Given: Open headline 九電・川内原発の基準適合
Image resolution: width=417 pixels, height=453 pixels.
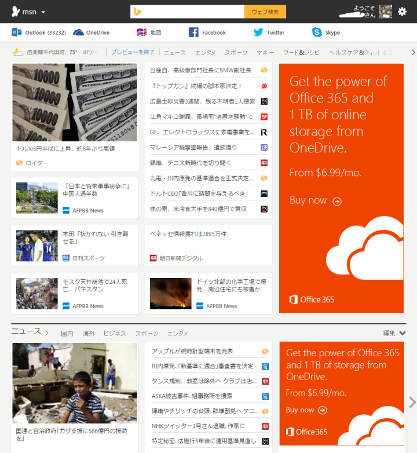Looking at the screenshot, I should (202, 178).
